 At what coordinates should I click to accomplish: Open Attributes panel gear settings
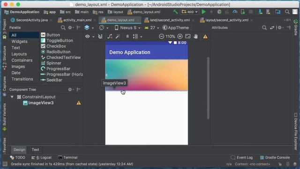tap(280, 28)
